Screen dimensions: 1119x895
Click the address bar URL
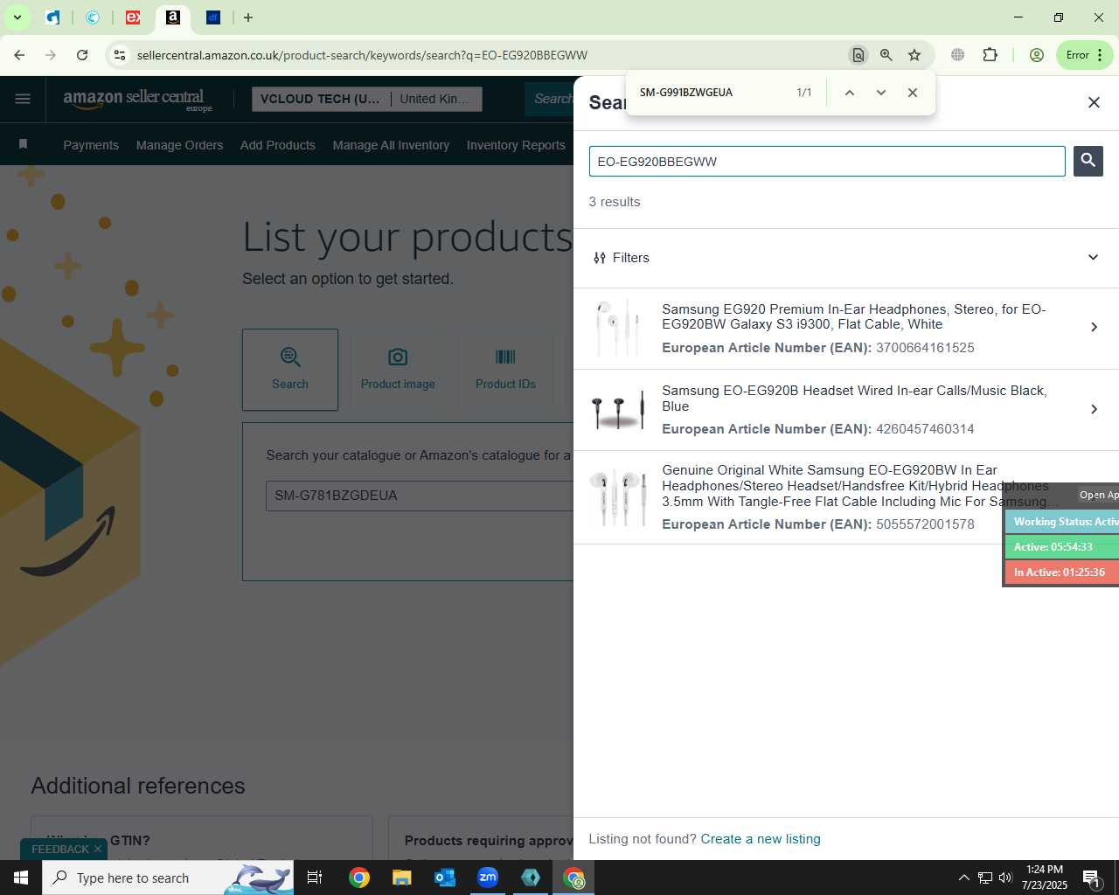362,55
